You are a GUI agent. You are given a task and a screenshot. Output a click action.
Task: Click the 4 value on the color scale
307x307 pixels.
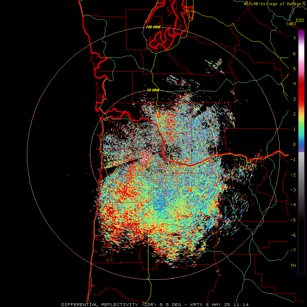[x=294, y=84]
